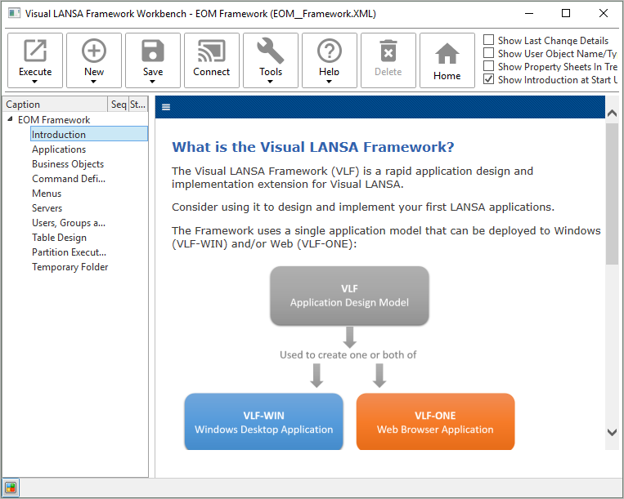The image size is (624, 499).
Task: Enable Show Last Change Details checkbox
Action: (489, 40)
